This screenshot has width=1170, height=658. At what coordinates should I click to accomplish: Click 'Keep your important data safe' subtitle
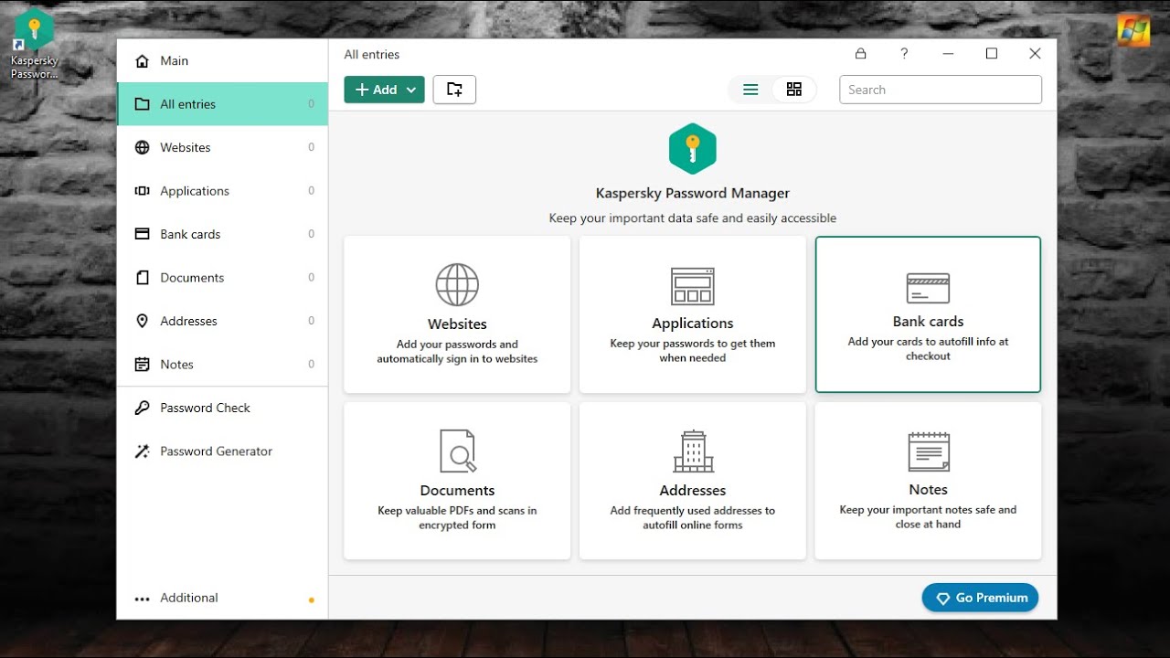click(x=693, y=218)
